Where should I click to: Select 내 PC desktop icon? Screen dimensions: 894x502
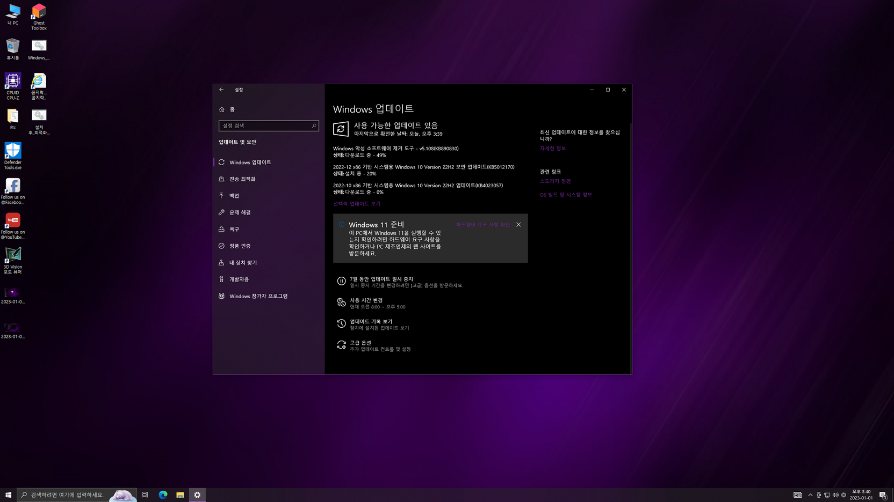pyautogui.click(x=13, y=15)
